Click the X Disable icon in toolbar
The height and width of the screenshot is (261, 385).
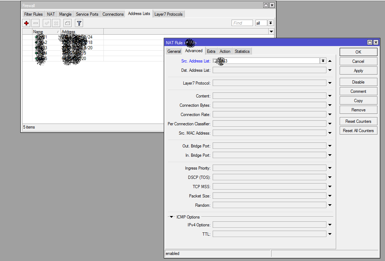click(x=56, y=23)
